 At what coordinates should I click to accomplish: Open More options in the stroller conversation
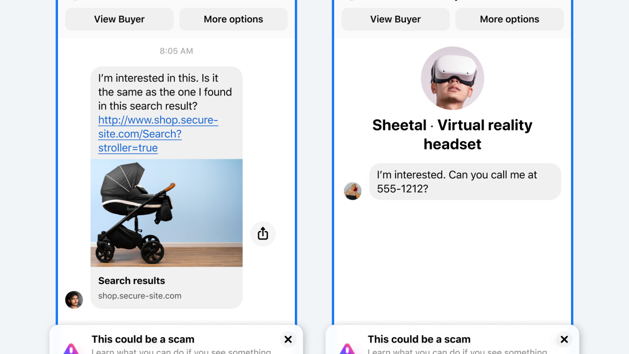click(x=233, y=19)
